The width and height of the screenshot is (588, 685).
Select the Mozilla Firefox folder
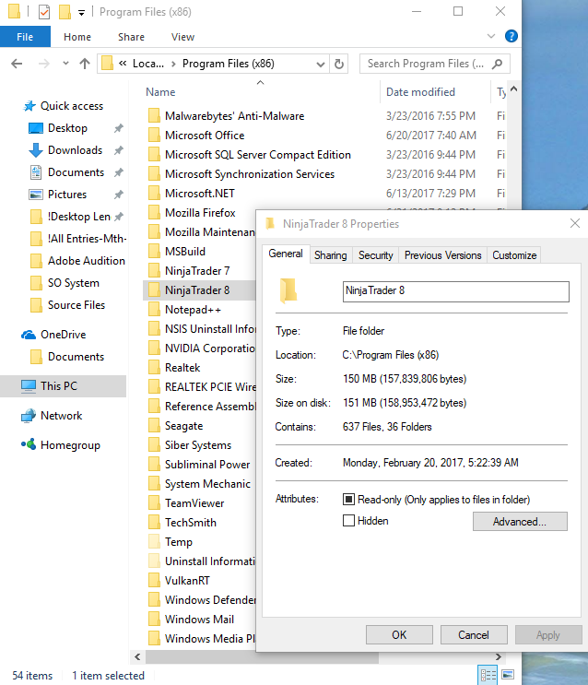click(x=200, y=213)
